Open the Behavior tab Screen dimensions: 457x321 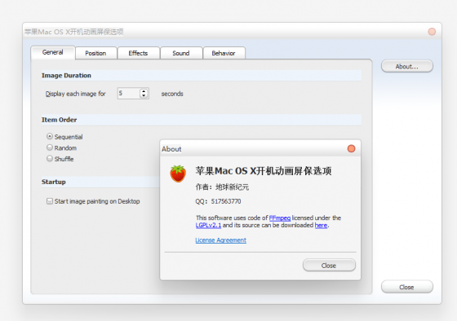[224, 53]
